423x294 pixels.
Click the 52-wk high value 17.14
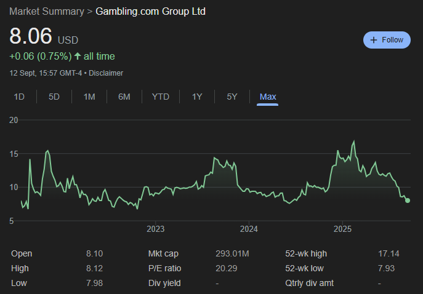(389, 253)
